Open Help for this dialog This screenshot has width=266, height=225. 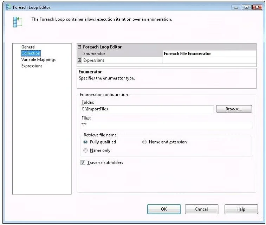click(241, 209)
